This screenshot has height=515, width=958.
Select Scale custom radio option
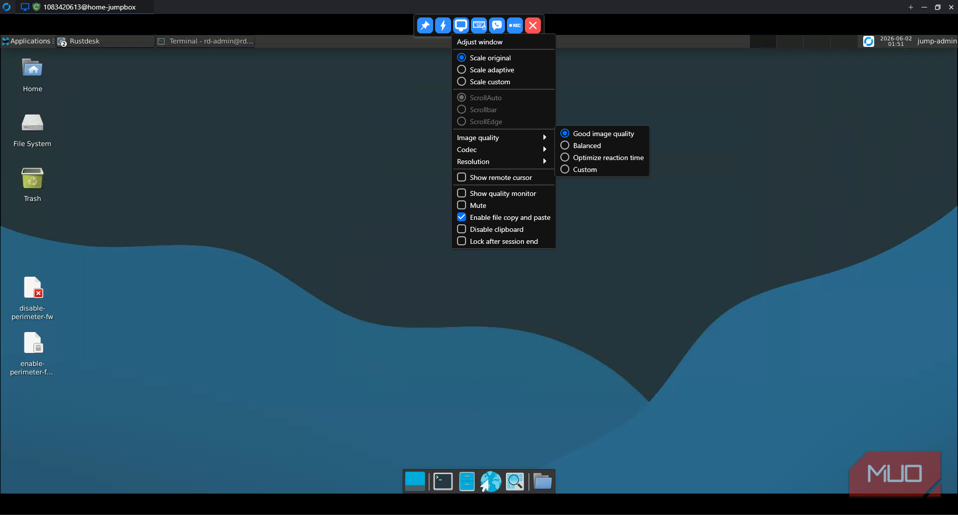pyautogui.click(x=503, y=82)
